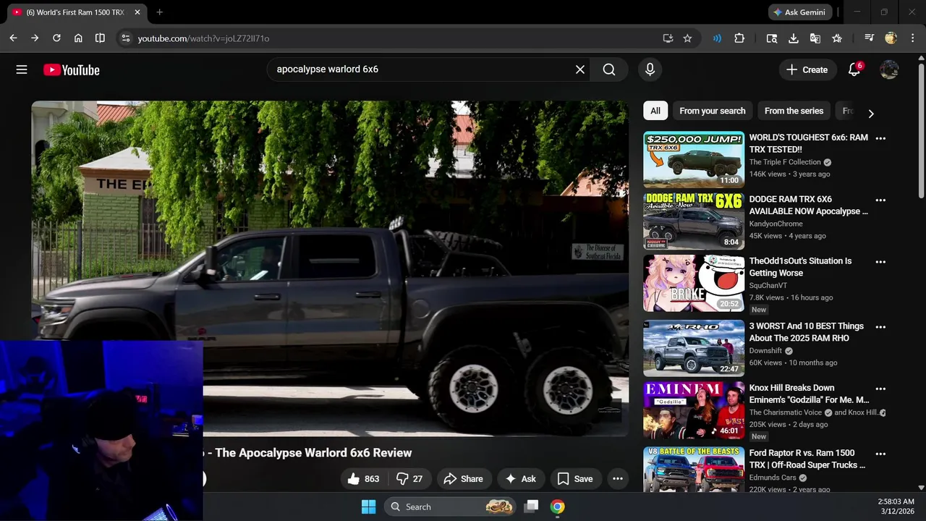Open the Edmunds Cars channel link
The width and height of the screenshot is (926, 521).
coord(773,478)
